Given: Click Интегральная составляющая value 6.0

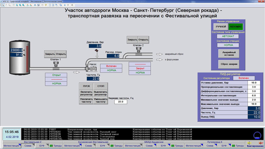Looking at the screenshot, I should coord(254,95).
